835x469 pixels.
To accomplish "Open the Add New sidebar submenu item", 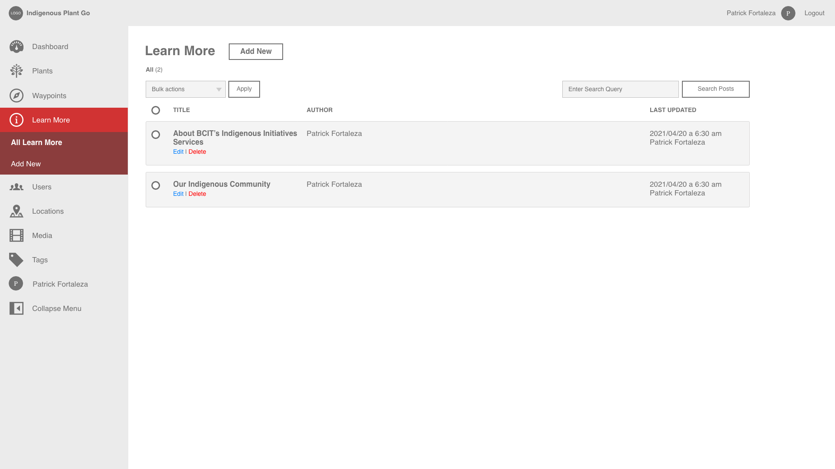I will pos(26,164).
